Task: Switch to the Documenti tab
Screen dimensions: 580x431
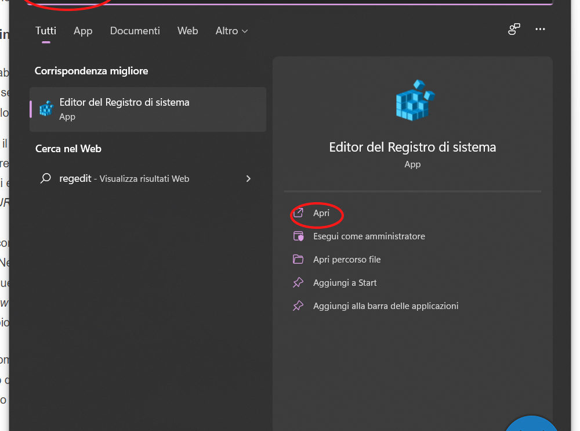Action: tap(135, 31)
